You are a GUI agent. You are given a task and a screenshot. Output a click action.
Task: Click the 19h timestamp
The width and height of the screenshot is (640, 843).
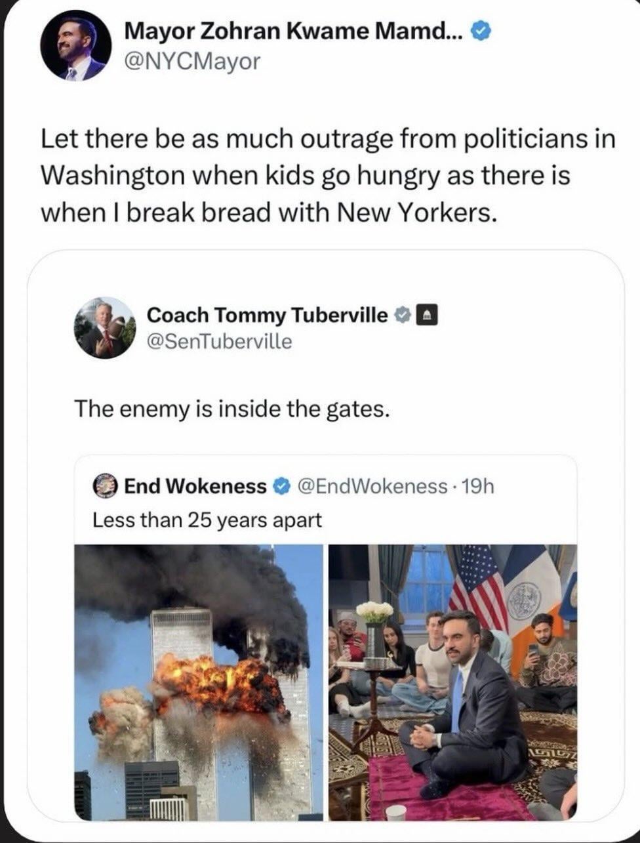point(478,486)
